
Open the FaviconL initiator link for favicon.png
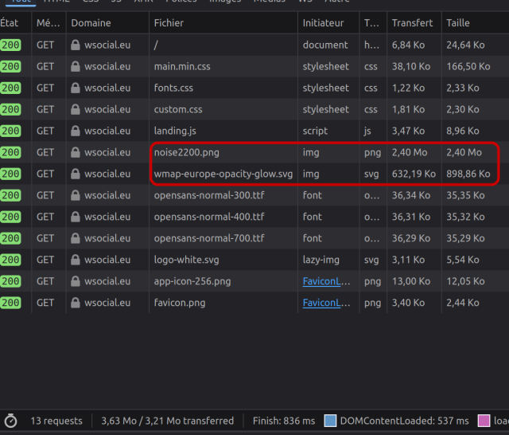coord(325,303)
